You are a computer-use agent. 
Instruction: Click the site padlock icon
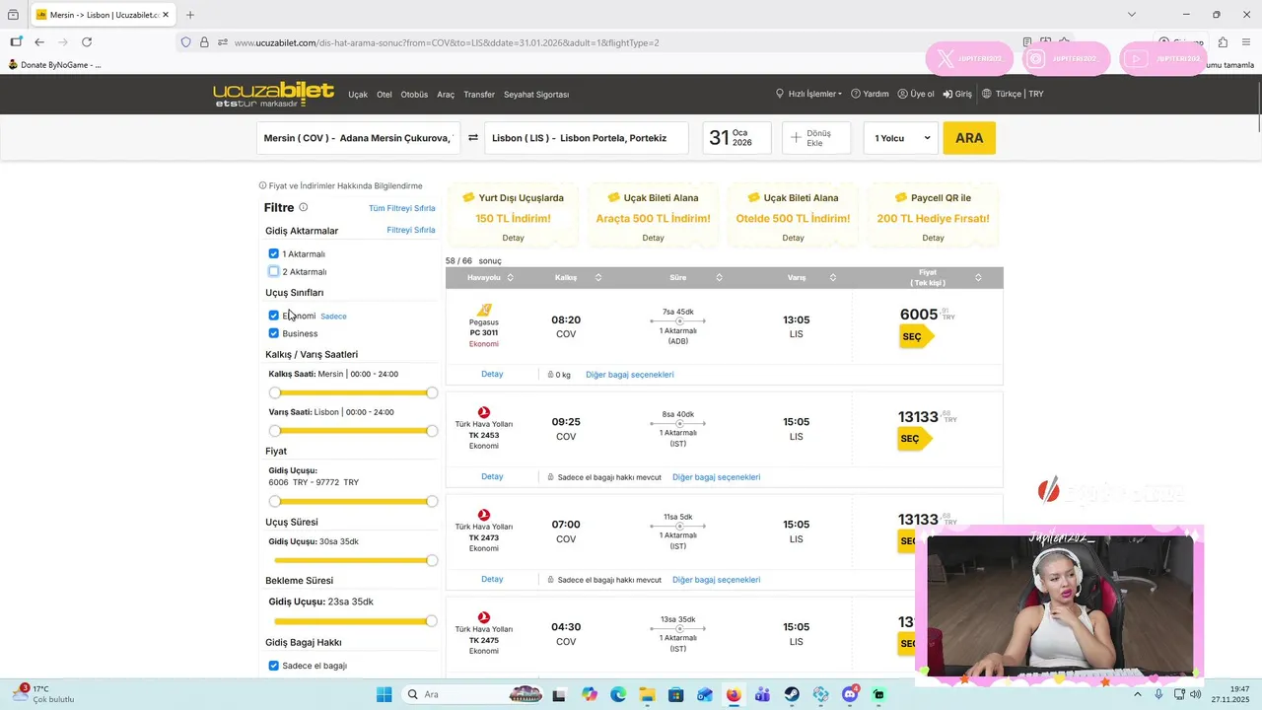tap(204, 42)
